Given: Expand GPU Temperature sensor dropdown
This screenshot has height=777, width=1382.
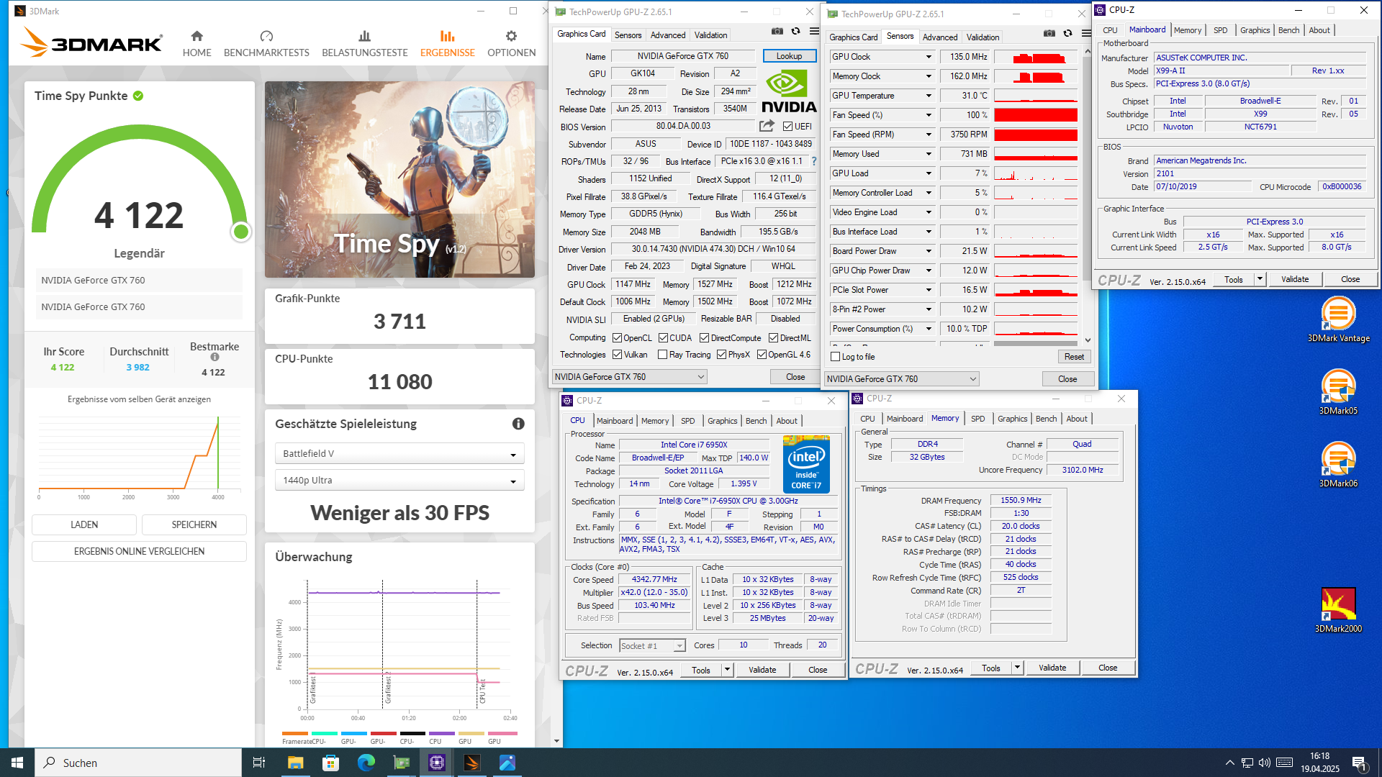Looking at the screenshot, I should point(929,96).
